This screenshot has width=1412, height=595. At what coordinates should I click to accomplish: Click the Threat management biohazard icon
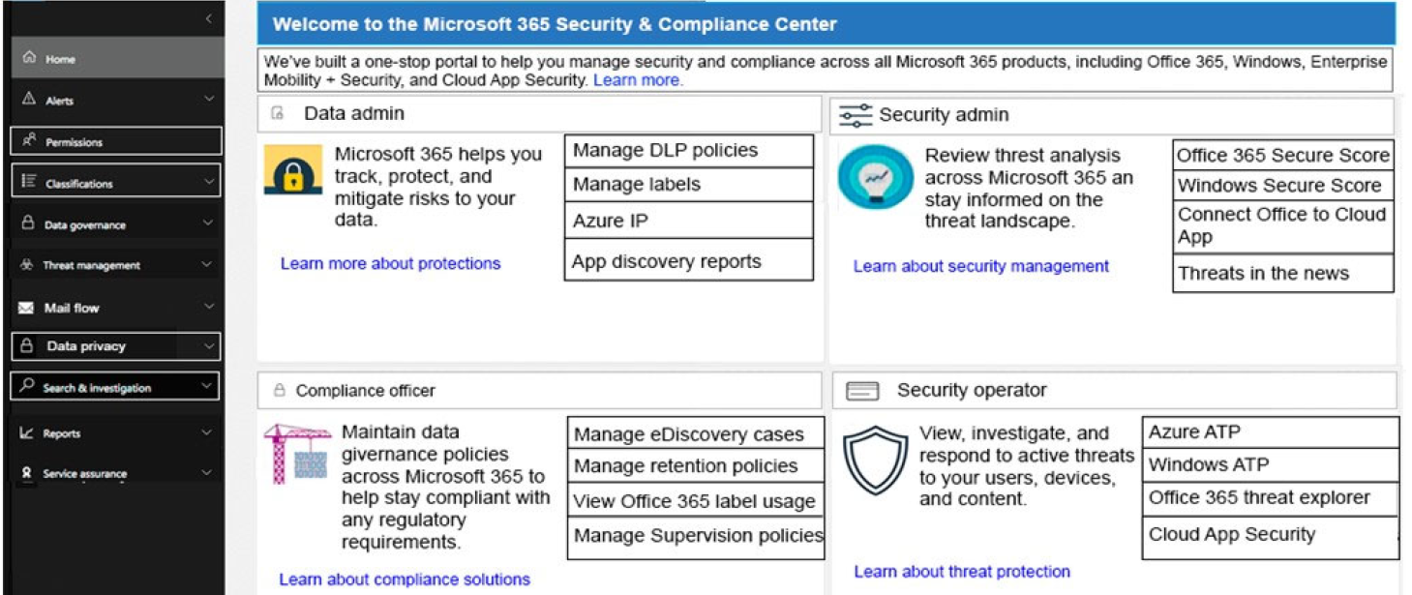pos(27,264)
